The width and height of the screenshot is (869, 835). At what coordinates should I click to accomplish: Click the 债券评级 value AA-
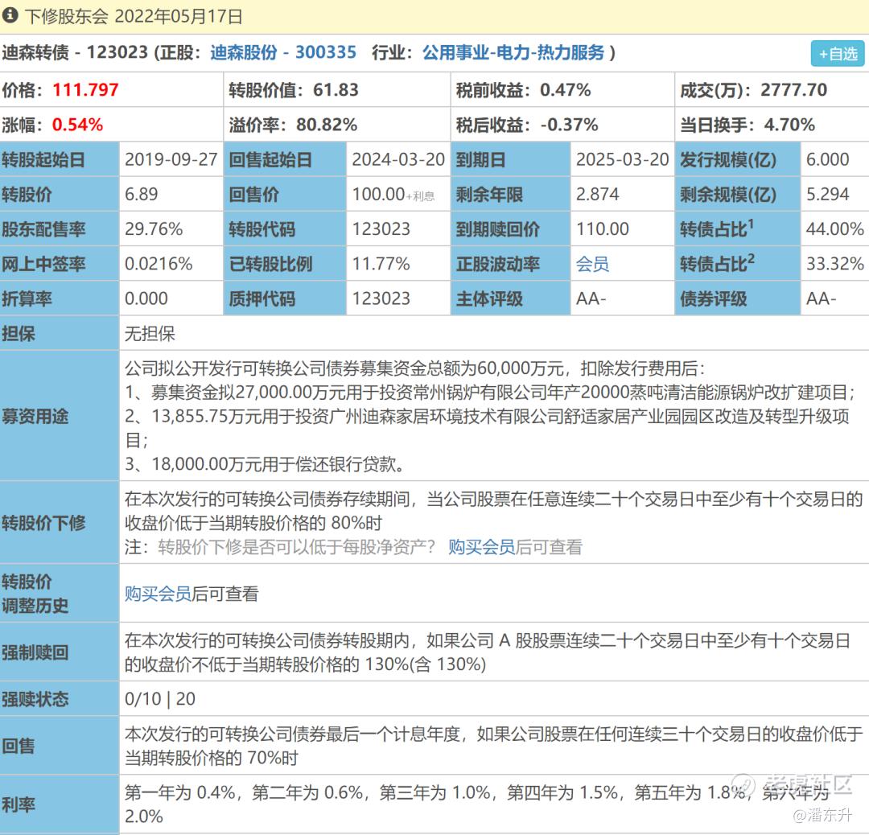point(821,298)
